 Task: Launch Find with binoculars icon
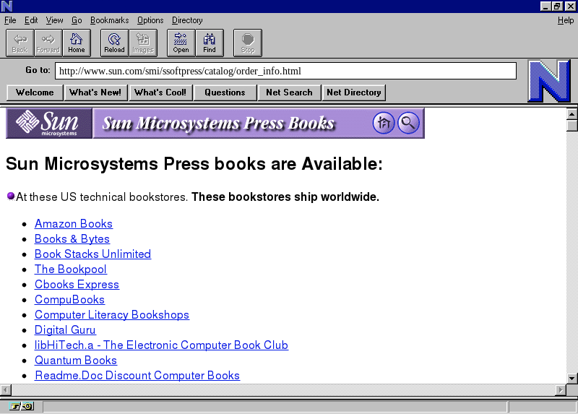coord(210,43)
